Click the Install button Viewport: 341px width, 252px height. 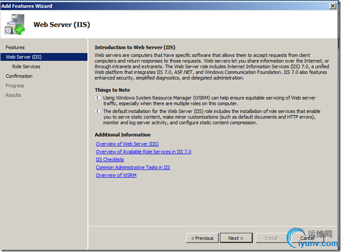tap(272, 238)
